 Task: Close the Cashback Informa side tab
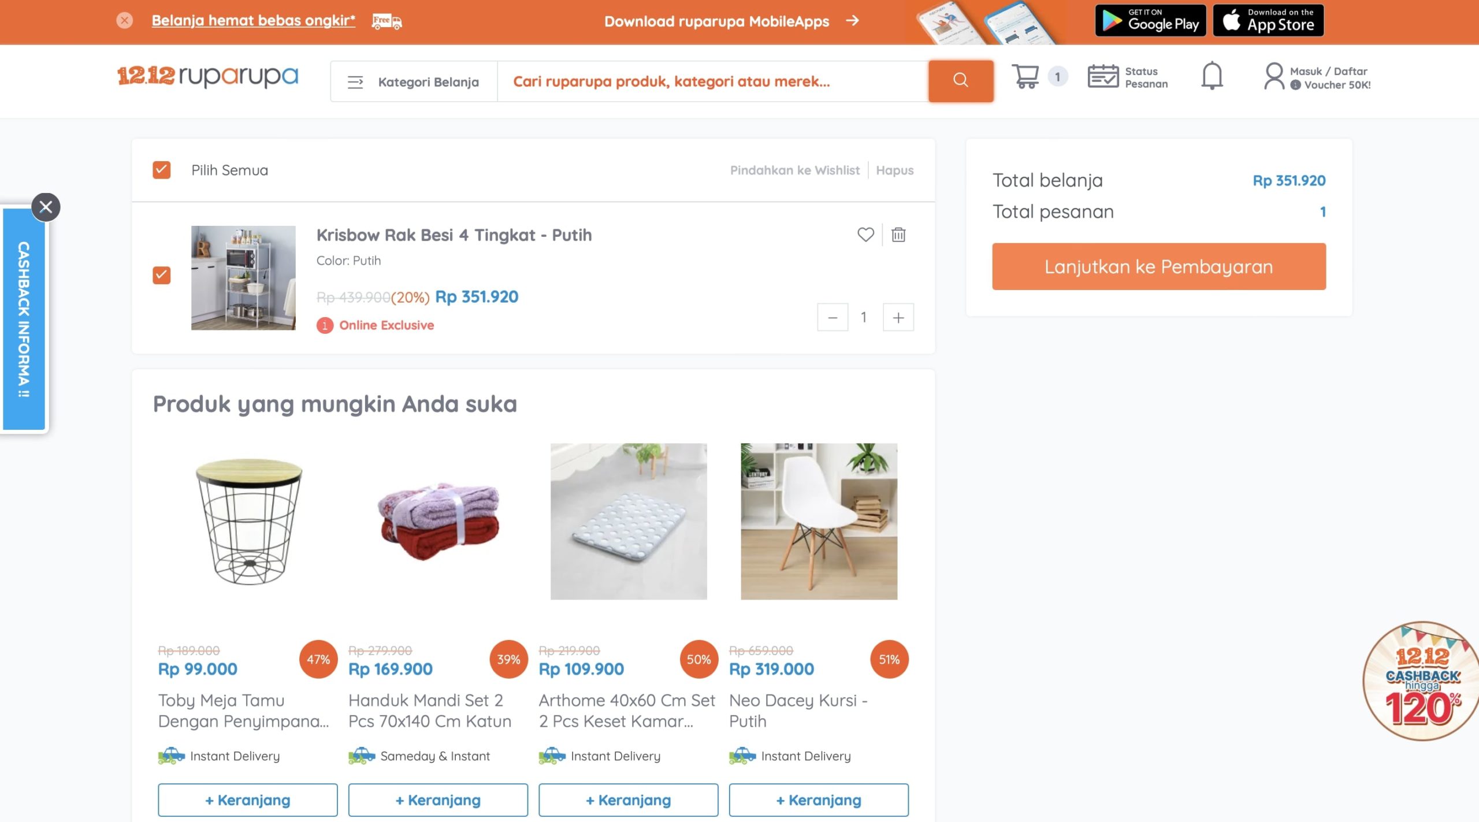coord(46,207)
